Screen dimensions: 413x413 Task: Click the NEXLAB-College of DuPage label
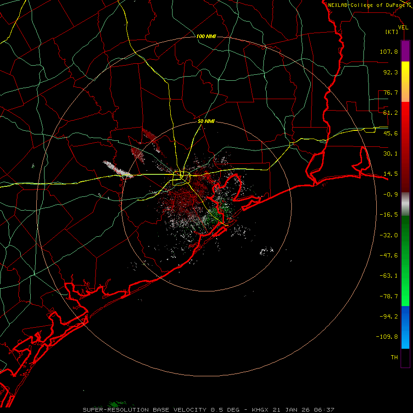click(x=367, y=5)
